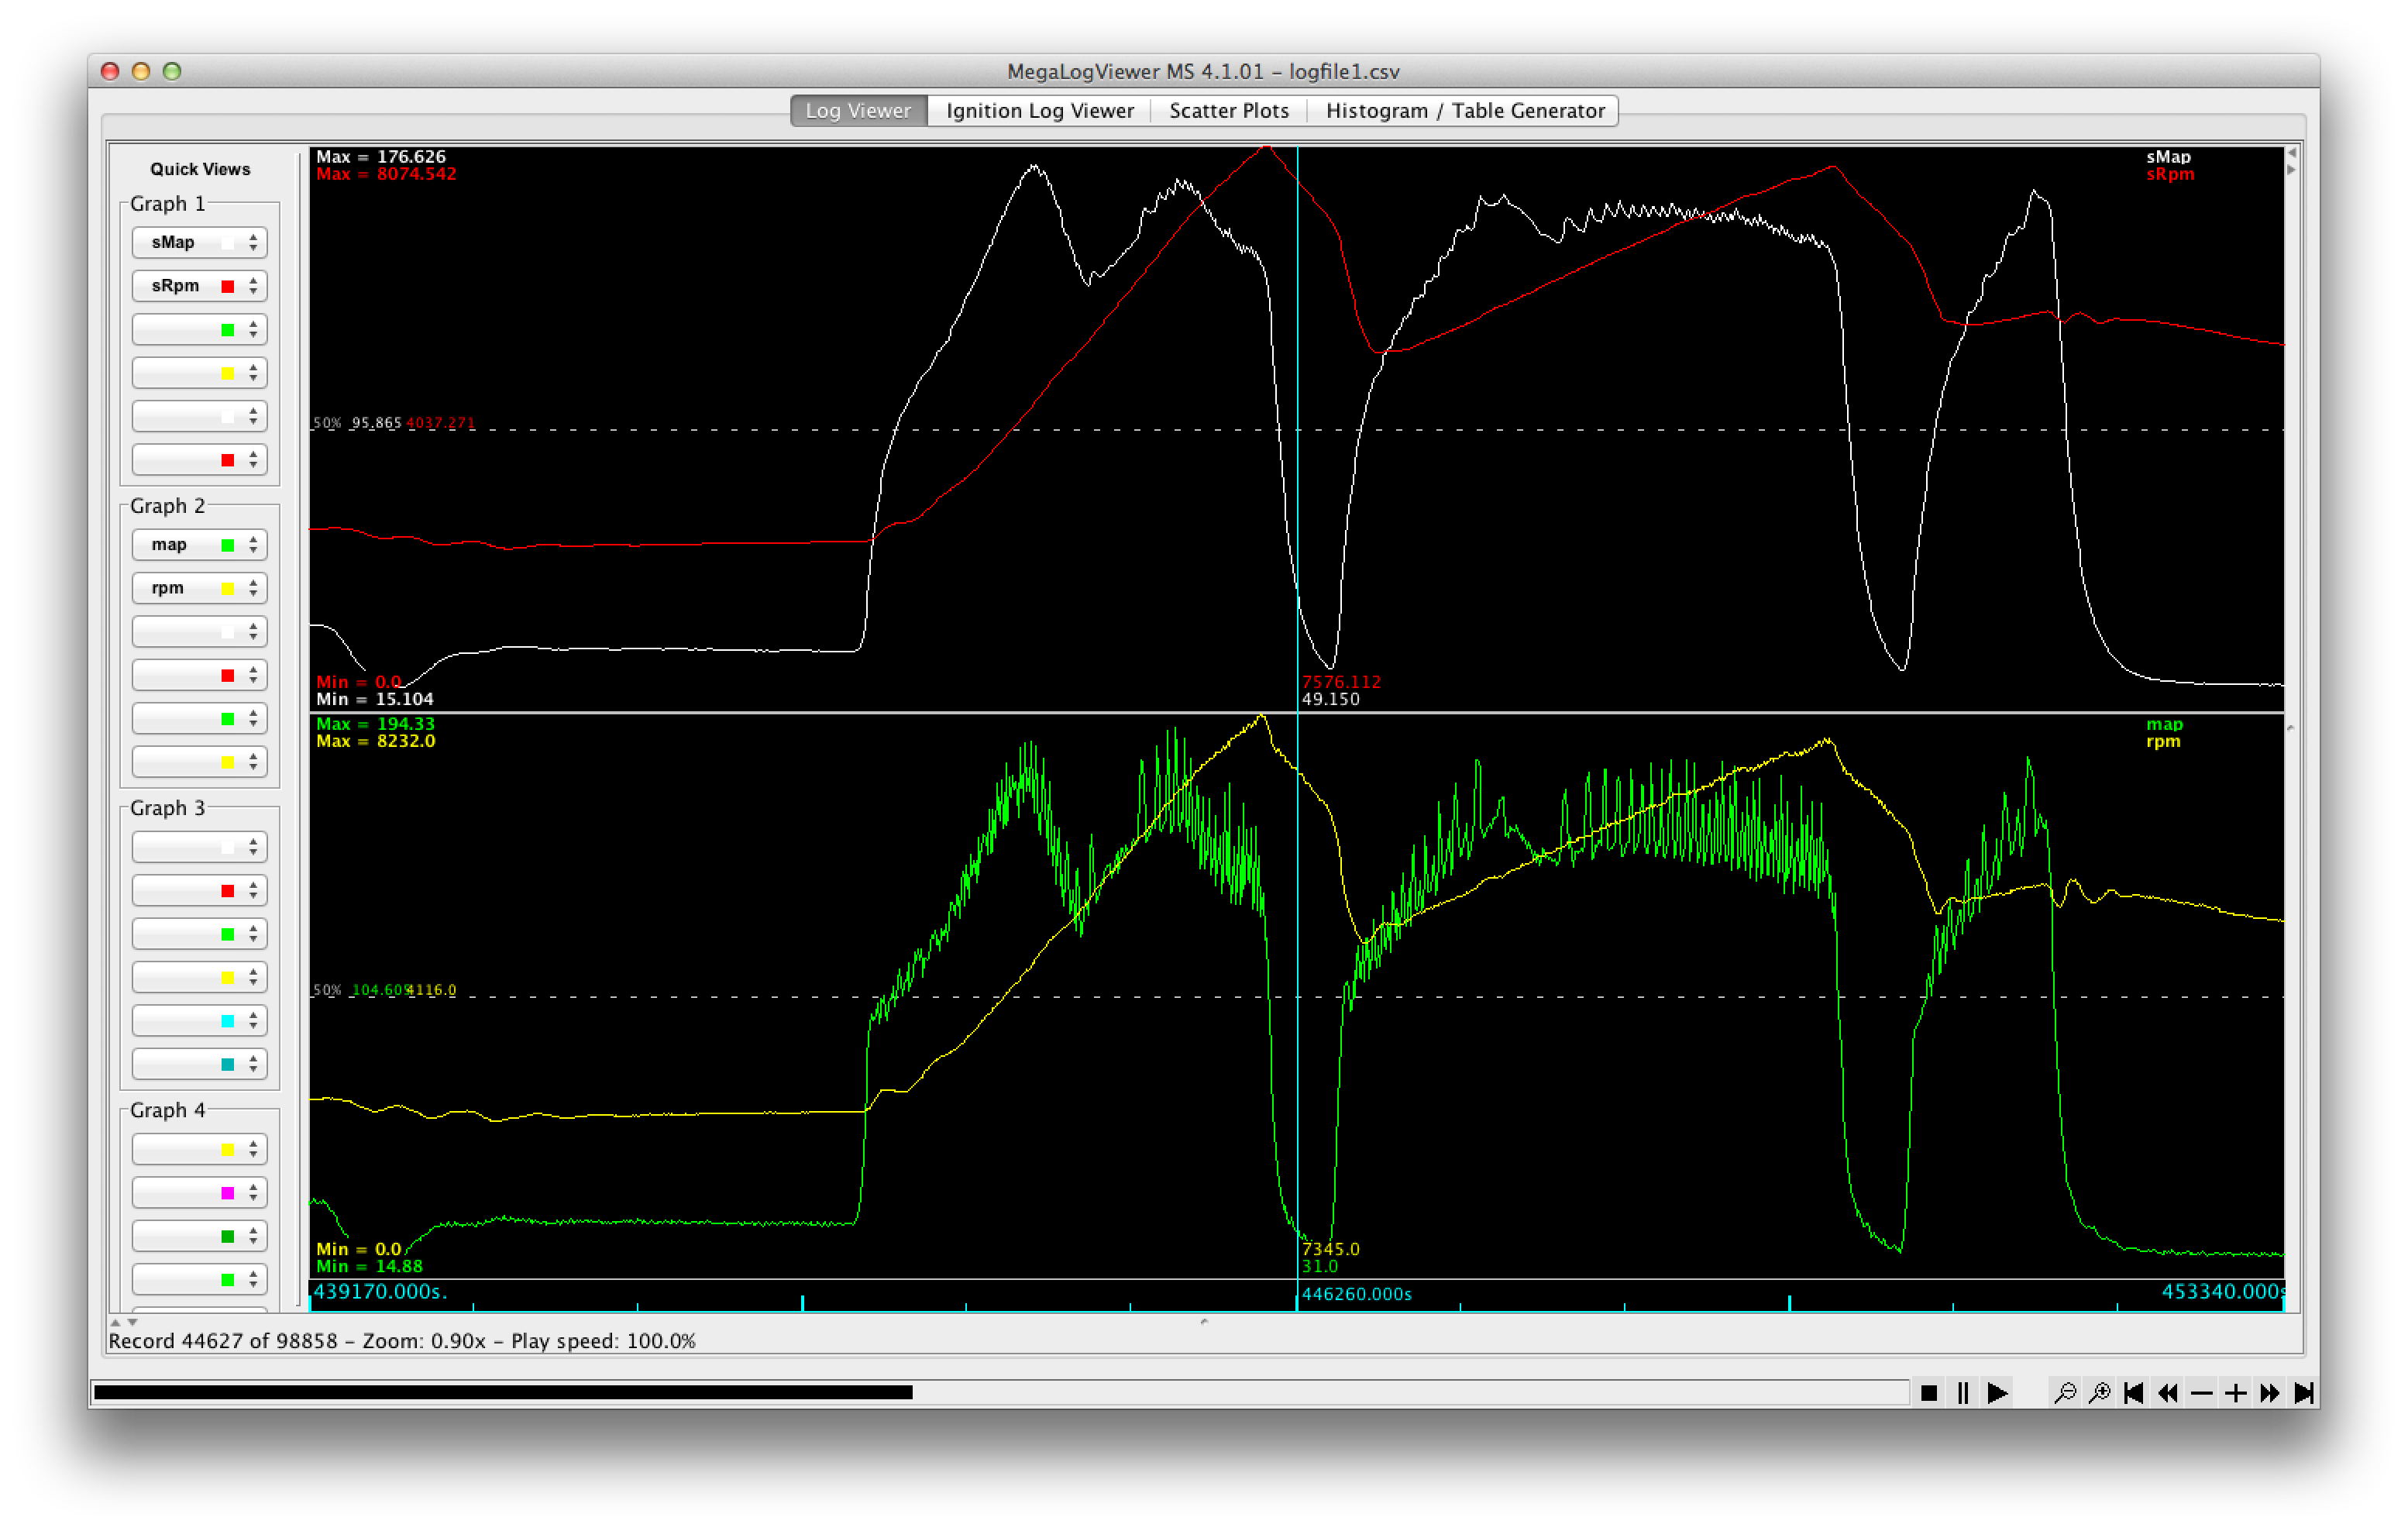The image size is (2408, 1531).
Task: Click the rpm legend label in lower graph
Action: click(2163, 742)
